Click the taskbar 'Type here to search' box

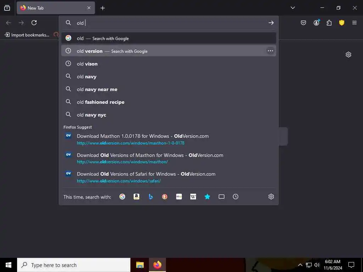point(74,265)
